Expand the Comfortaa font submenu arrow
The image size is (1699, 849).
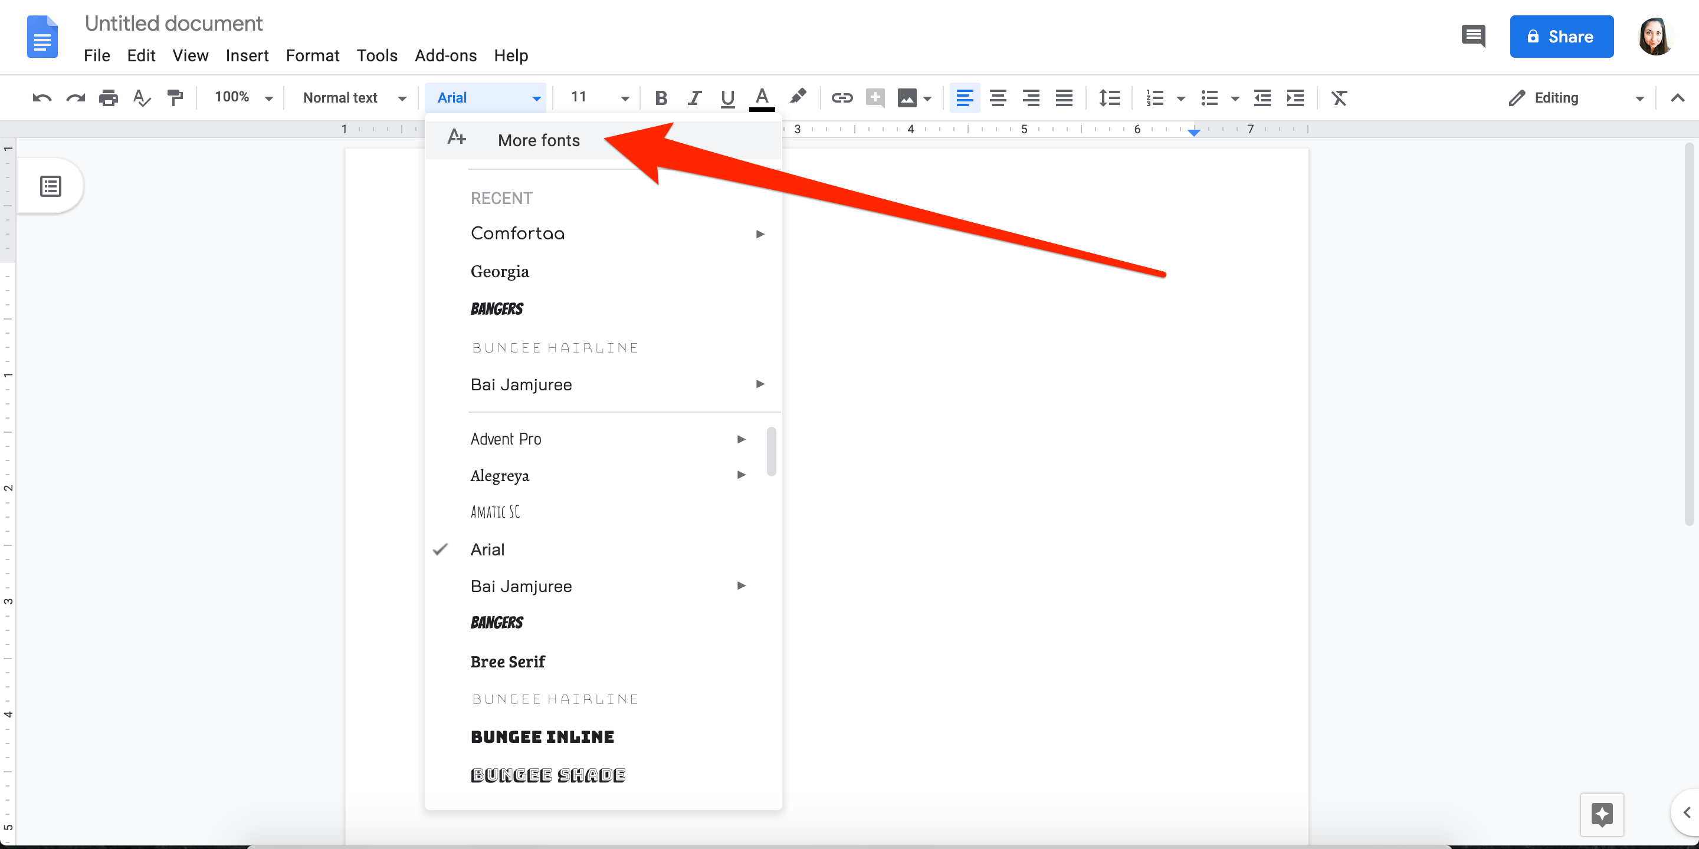(760, 234)
